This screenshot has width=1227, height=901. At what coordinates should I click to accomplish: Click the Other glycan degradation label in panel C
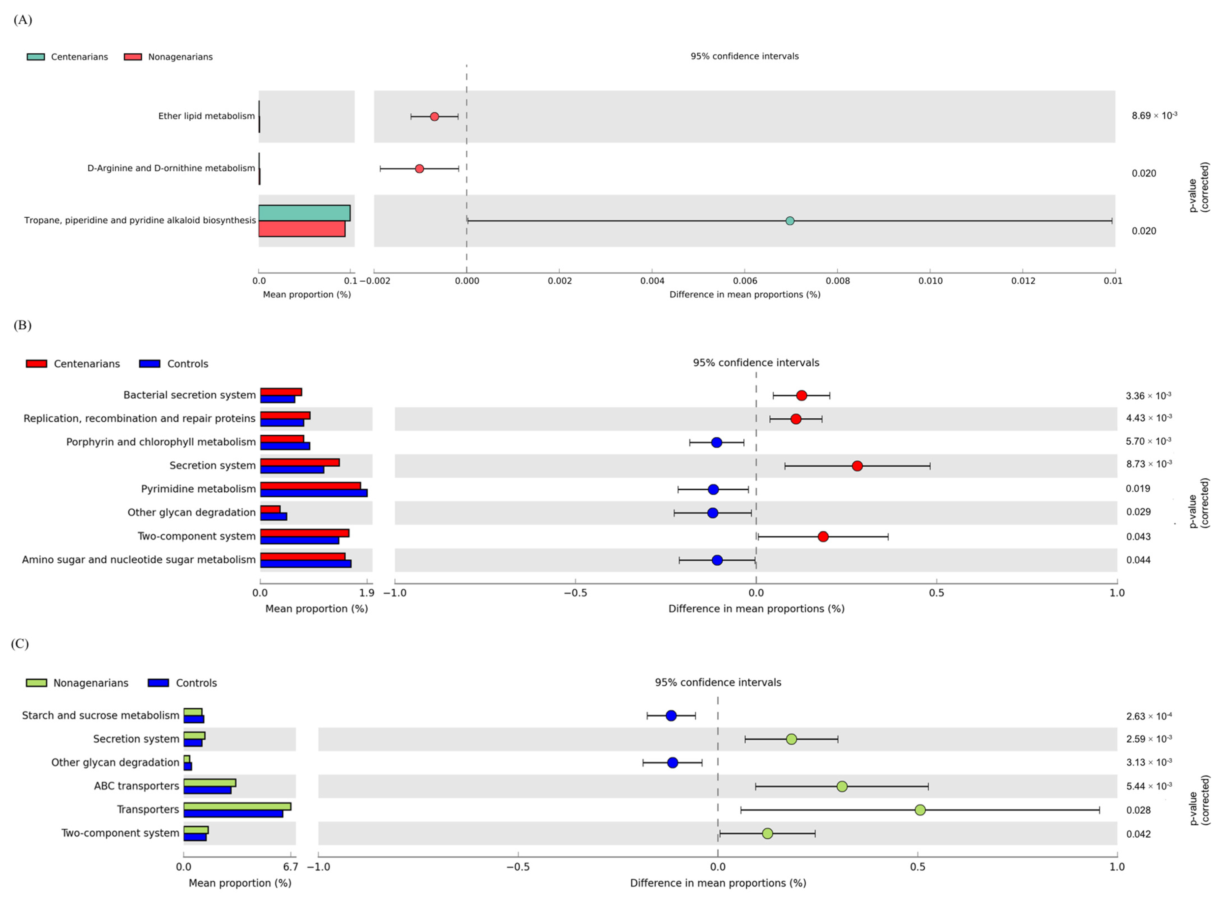(115, 762)
